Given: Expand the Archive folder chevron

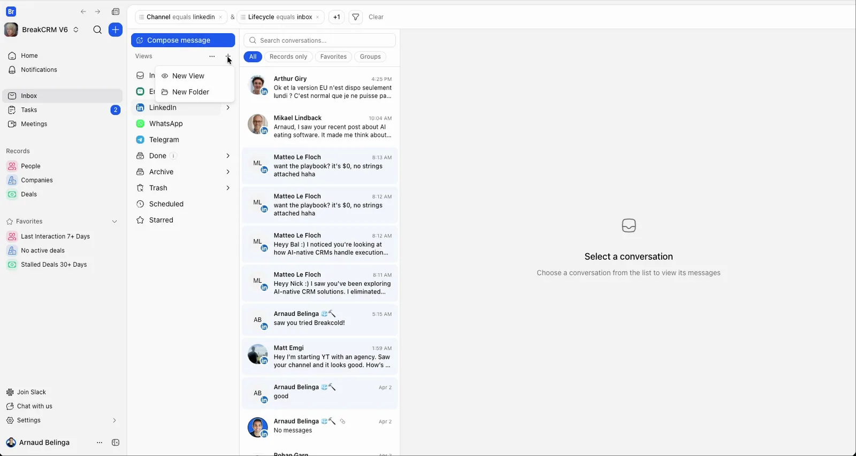Looking at the screenshot, I should pyautogui.click(x=228, y=172).
